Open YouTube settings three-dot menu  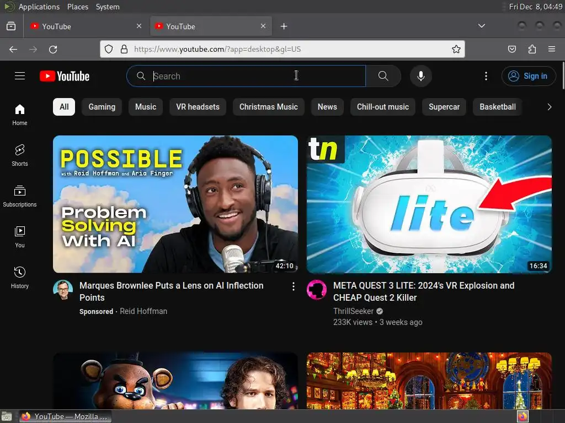pyautogui.click(x=486, y=76)
